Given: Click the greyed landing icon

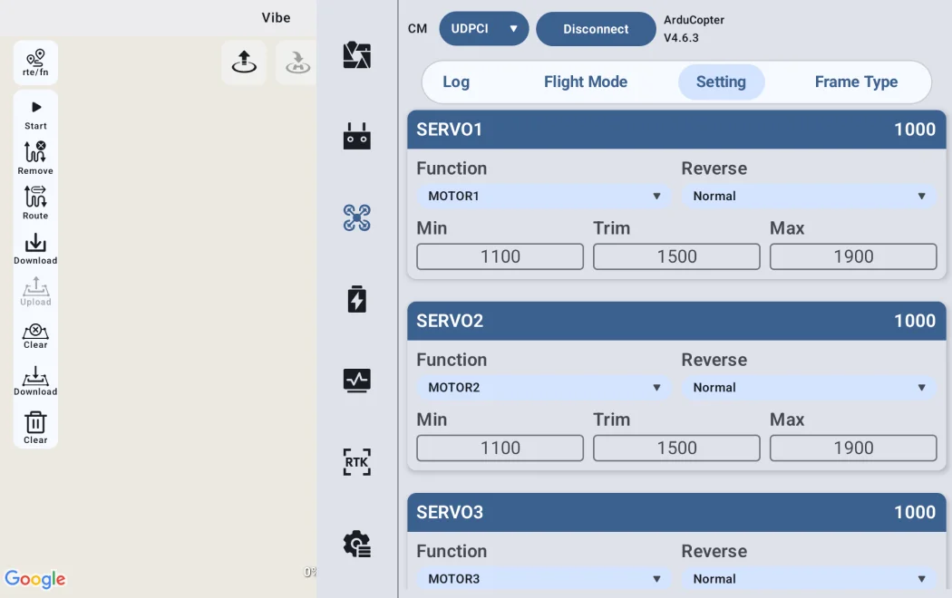Looking at the screenshot, I should [296, 62].
